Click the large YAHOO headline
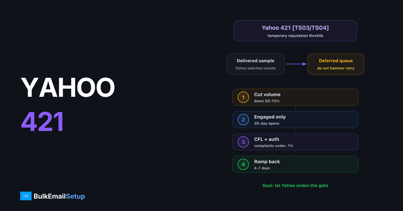Viewport: 403px width, 211px height. pyautogui.click(x=68, y=88)
